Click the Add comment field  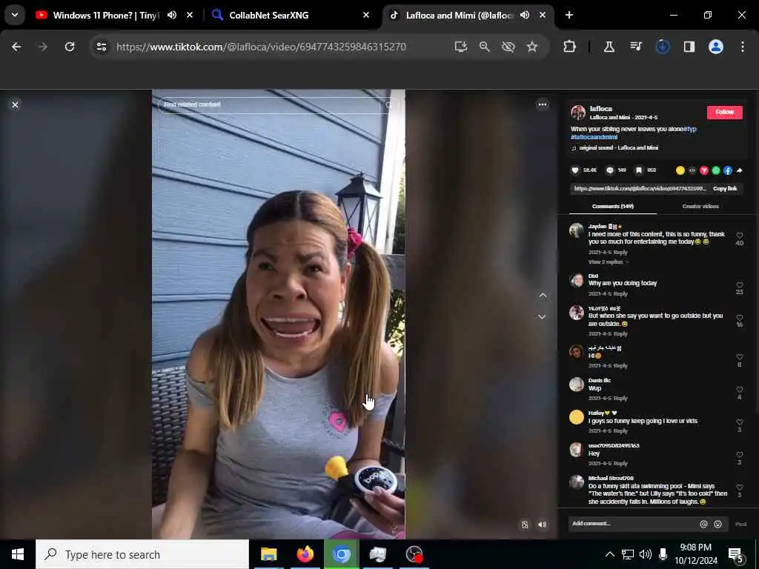[x=633, y=524]
